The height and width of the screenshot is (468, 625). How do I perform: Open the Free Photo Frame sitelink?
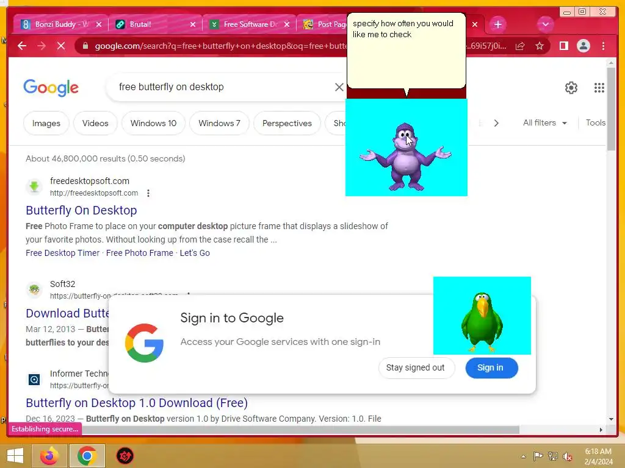click(x=140, y=253)
